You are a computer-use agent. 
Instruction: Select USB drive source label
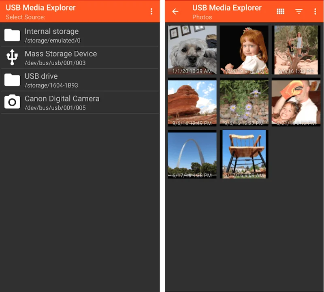click(x=41, y=76)
